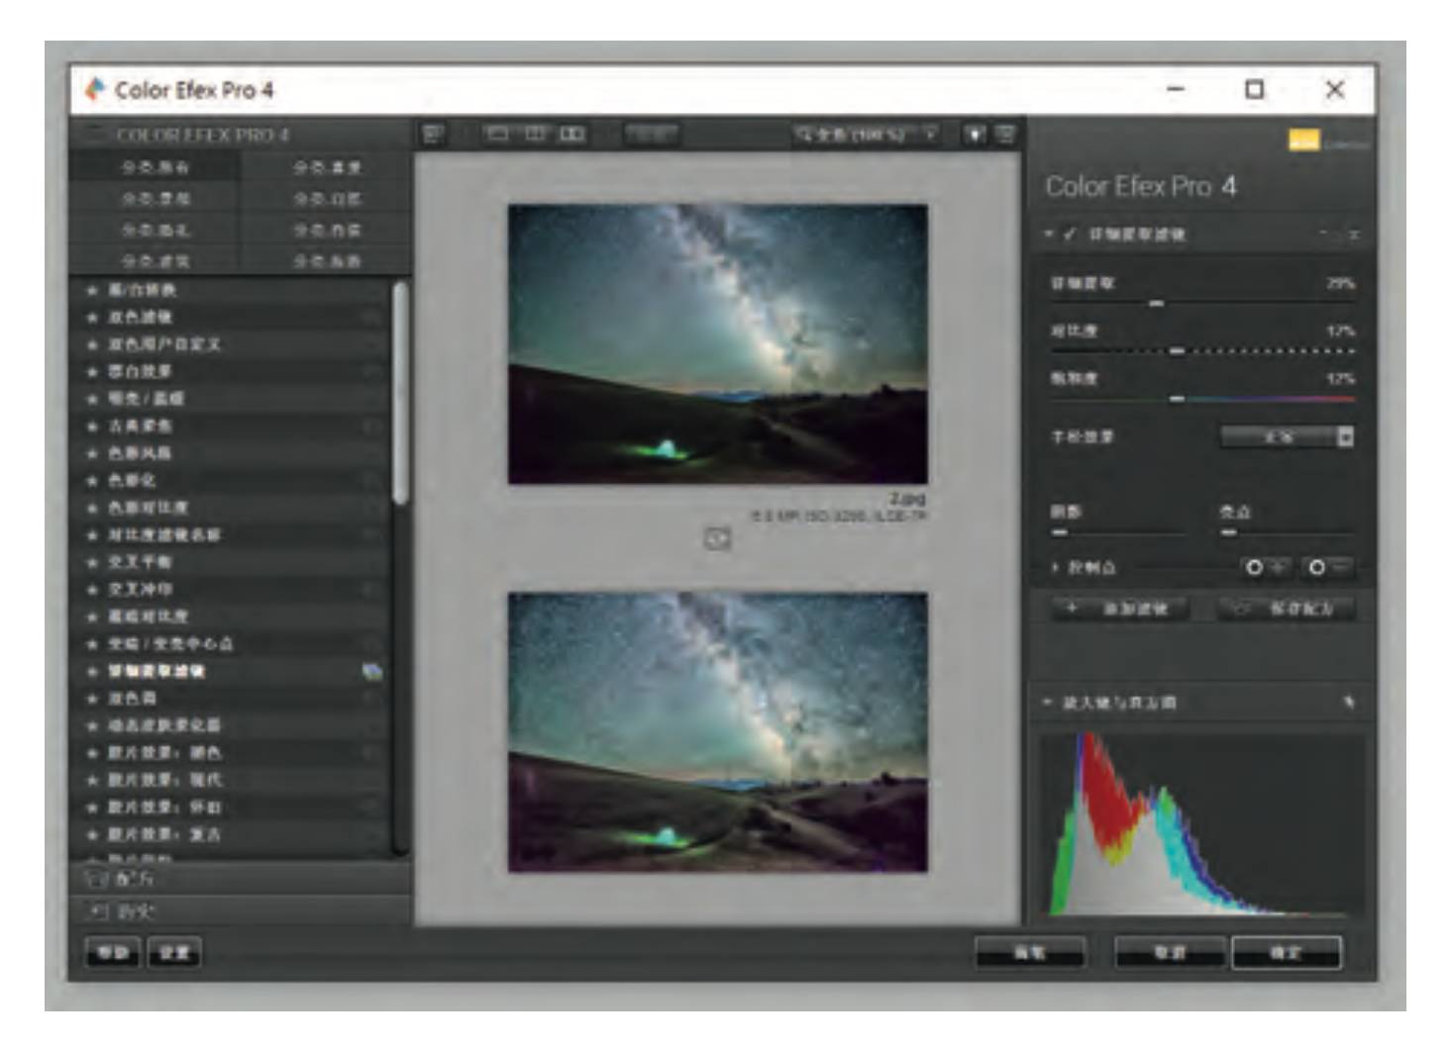Click the 饱和度 saturation slider handle
The image size is (1452, 1049).
(x=1177, y=399)
